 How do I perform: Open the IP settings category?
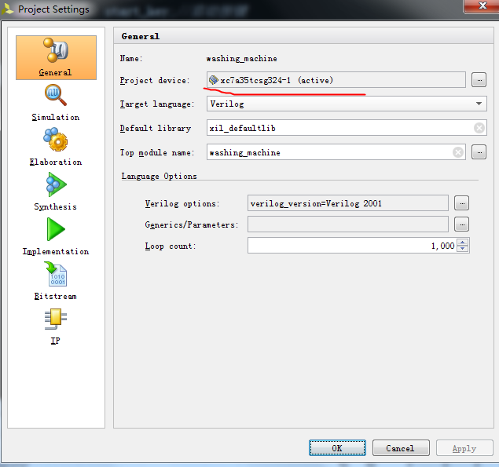point(55,327)
